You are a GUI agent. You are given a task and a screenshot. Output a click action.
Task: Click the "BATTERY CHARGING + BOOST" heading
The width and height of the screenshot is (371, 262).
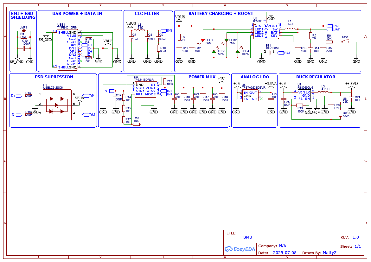click(221, 14)
